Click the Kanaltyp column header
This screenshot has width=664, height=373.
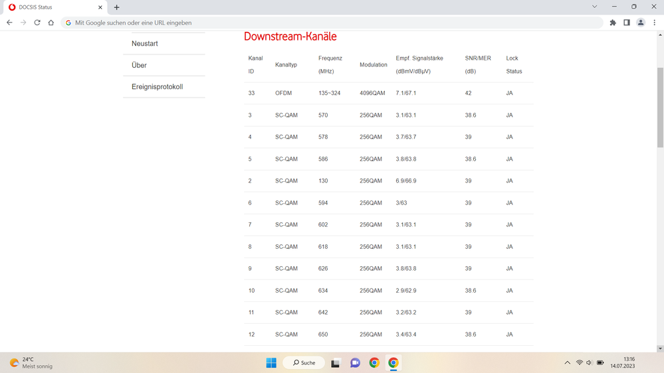[286, 64]
